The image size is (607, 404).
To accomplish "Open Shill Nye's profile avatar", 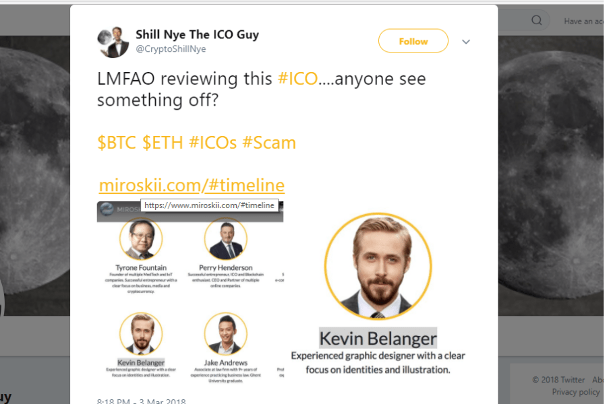I will click(x=113, y=41).
